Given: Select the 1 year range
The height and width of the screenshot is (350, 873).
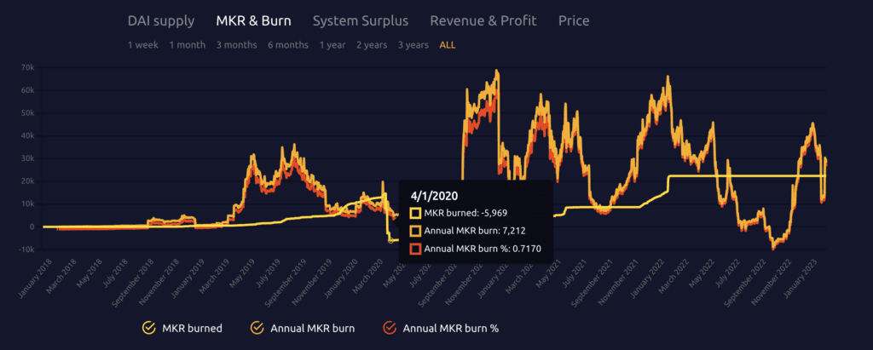Looking at the screenshot, I should pos(332,45).
